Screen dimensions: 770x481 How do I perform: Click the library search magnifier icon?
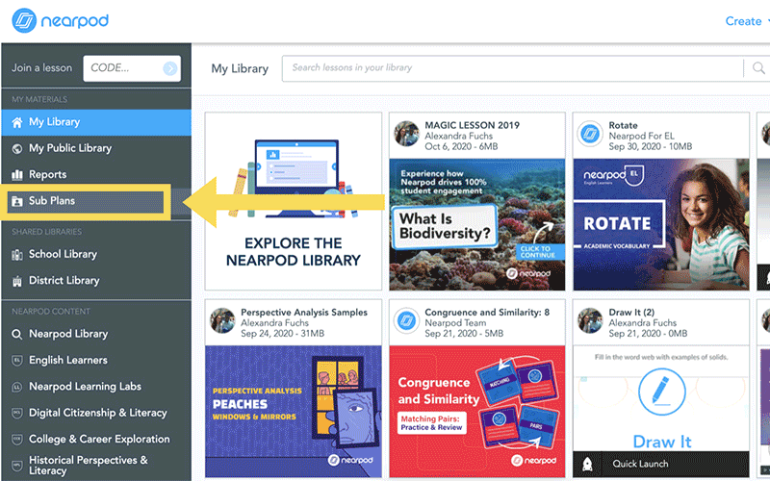[758, 68]
